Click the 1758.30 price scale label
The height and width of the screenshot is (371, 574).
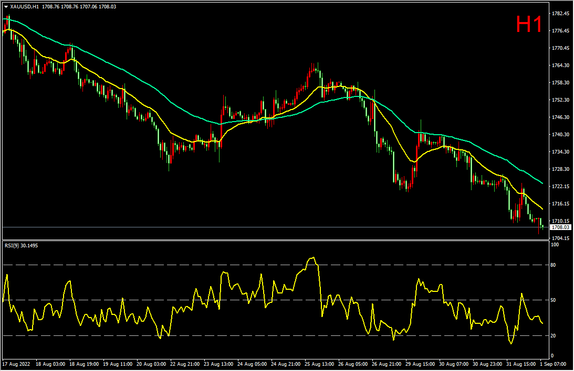pos(560,82)
